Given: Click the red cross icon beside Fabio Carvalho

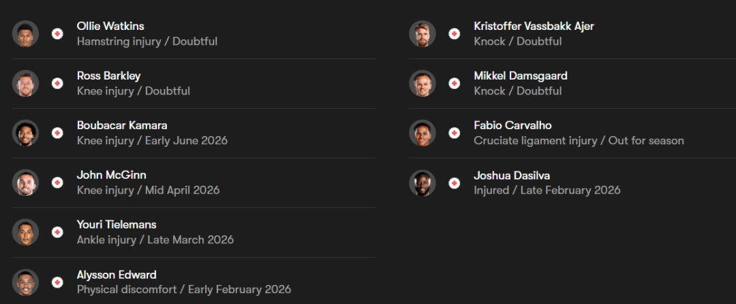Looking at the screenshot, I should [454, 133].
